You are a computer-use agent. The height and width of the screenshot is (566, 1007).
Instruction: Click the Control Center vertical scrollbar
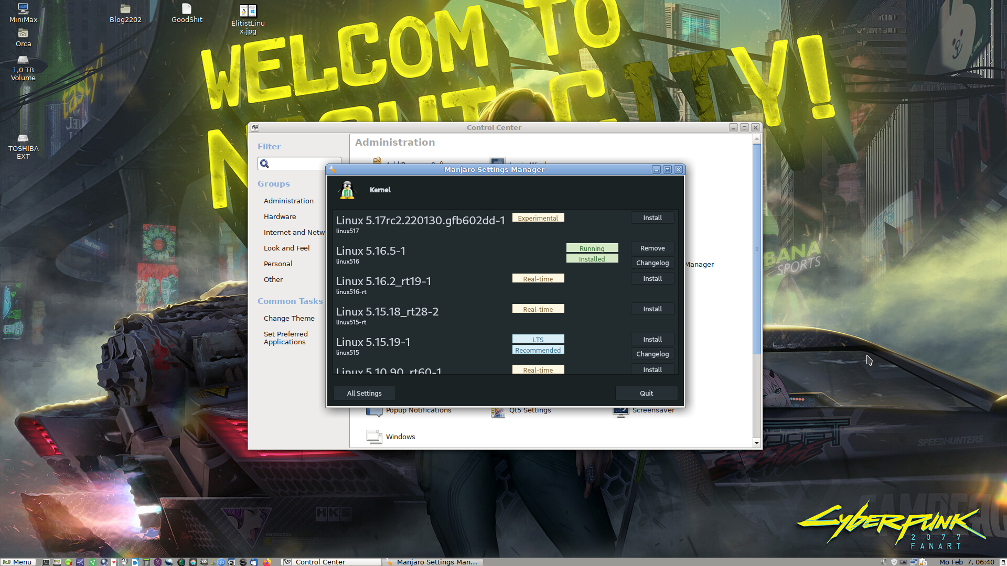[756, 249]
